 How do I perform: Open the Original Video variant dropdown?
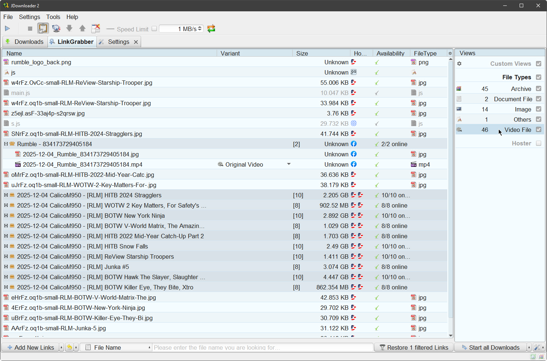point(289,164)
